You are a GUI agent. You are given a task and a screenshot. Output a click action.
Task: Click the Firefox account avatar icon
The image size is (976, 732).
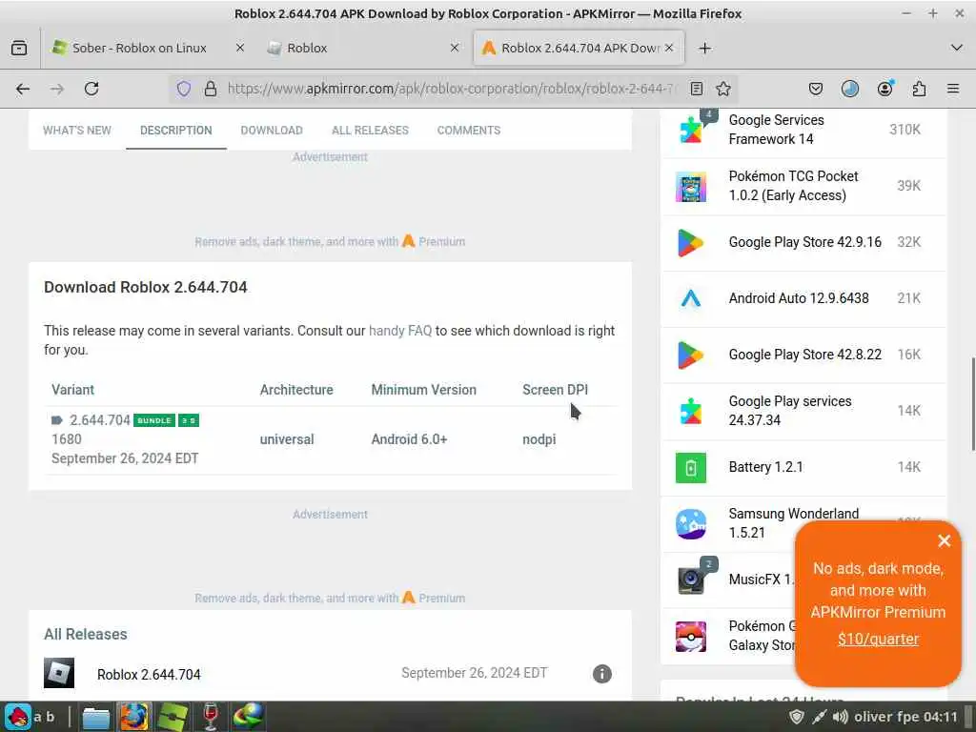(884, 89)
